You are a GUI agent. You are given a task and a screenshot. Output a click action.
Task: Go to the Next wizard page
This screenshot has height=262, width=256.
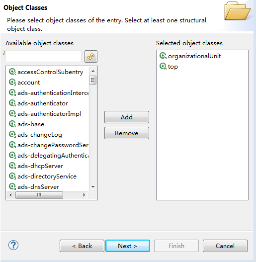pos(128,246)
